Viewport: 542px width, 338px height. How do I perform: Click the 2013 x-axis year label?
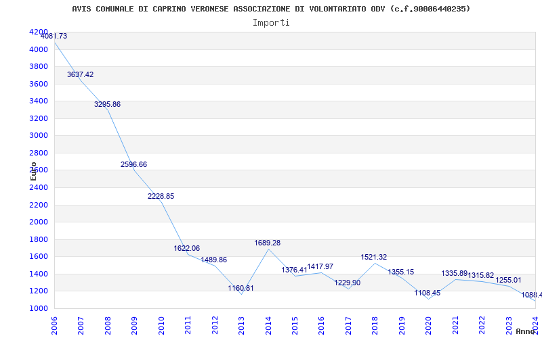pos(241,326)
